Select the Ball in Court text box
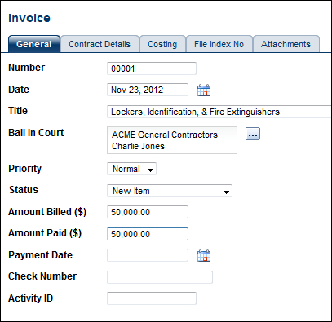The width and height of the screenshot is (332, 322). 172,140
